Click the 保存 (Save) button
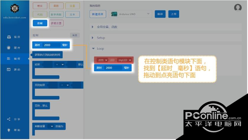 160,14
